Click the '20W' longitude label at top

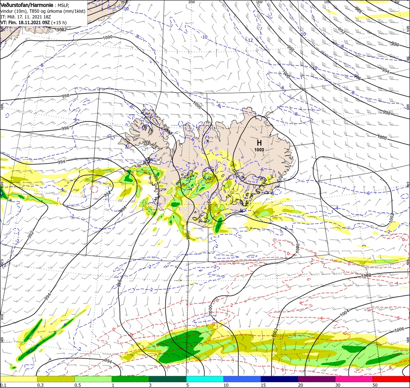(191, 2)
